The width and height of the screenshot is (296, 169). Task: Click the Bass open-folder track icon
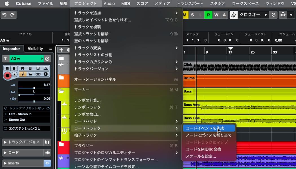click(x=61, y=91)
